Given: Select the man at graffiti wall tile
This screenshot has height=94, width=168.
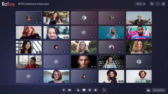Looking at the screenshot, I should 139,32.
